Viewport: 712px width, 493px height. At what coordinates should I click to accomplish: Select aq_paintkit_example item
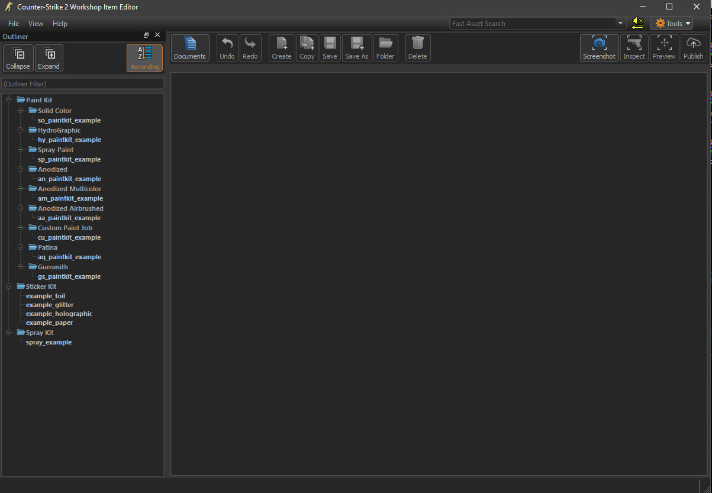point(69,257)
